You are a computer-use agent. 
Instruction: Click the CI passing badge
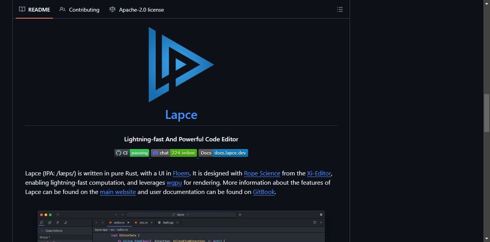(132, 153)
